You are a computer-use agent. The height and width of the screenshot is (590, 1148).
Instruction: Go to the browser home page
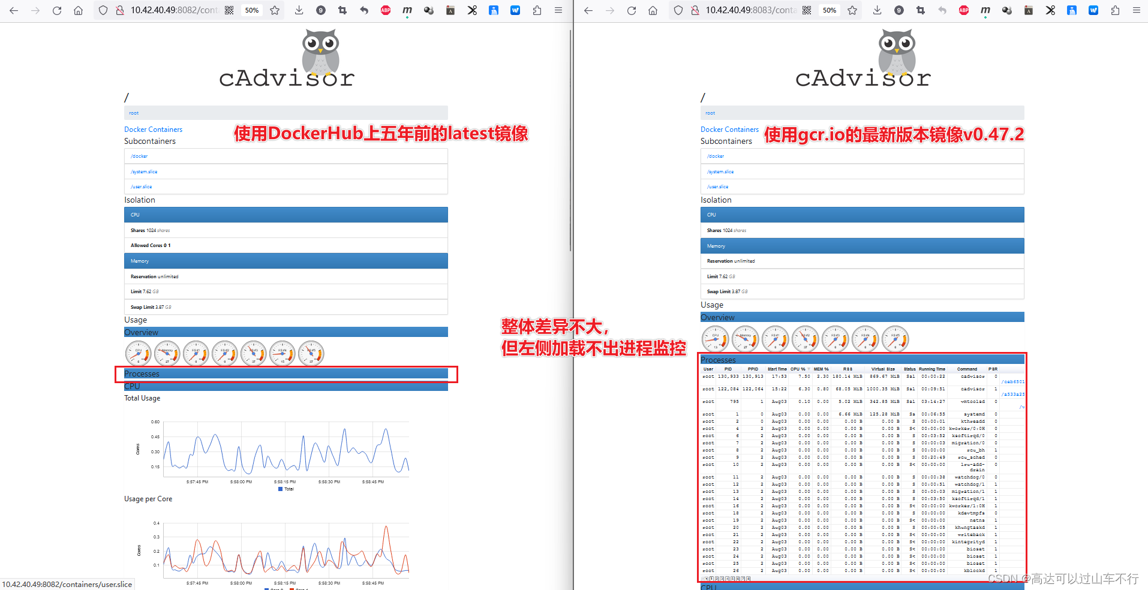[x=78, y=10]
